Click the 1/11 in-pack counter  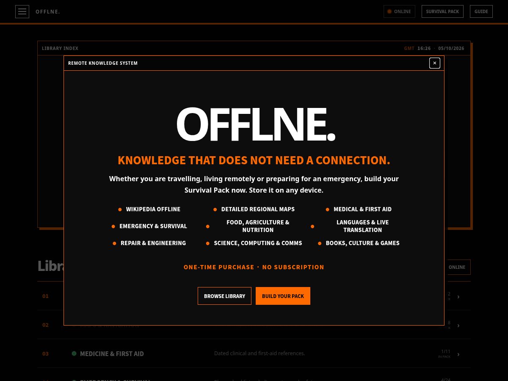[445, 353]
